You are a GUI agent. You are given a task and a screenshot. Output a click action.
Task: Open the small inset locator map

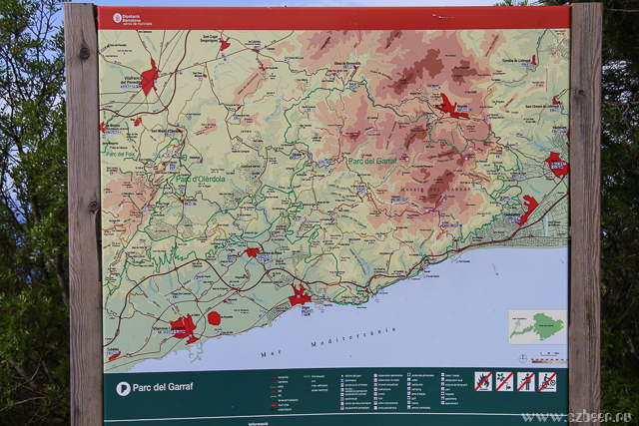pos(537,327)
